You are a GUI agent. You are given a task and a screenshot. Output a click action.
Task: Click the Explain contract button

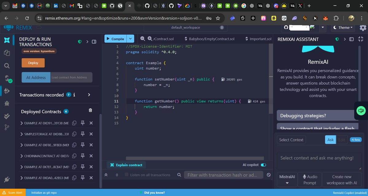pyautogui.click(x=126, y=165)
